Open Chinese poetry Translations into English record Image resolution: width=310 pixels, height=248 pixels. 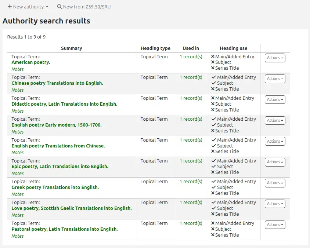pyautogui.click(x=57, y=83)
